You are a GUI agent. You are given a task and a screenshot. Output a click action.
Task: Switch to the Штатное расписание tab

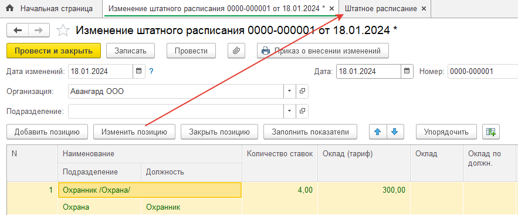tap(381, 9)
